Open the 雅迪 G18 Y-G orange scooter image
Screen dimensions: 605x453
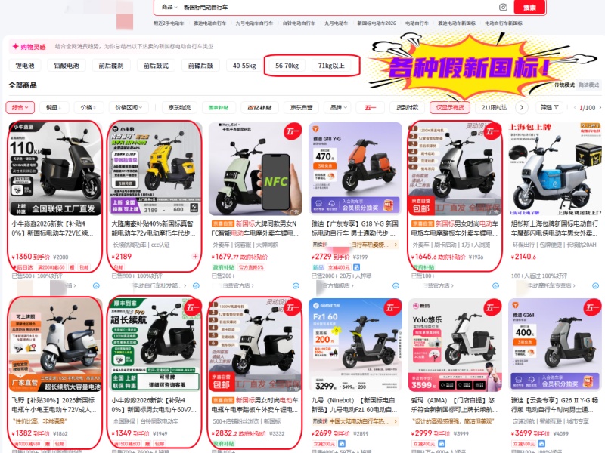[x=355, y=169]
